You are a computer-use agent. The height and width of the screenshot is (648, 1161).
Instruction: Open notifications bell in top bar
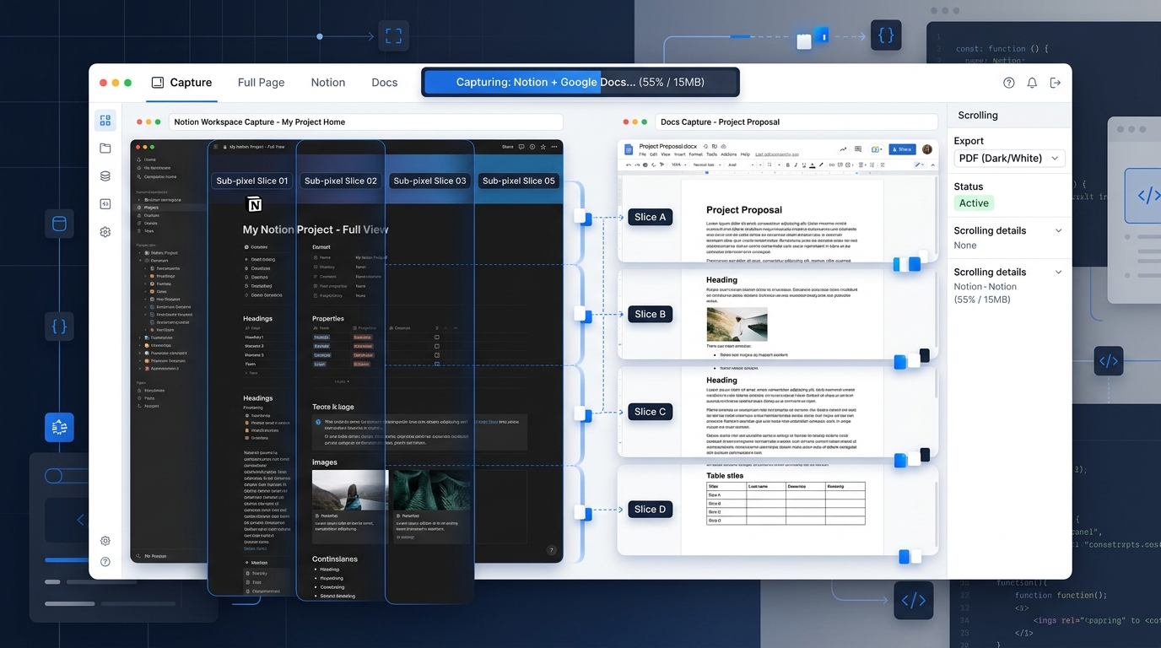click(x=1032, y=83)
